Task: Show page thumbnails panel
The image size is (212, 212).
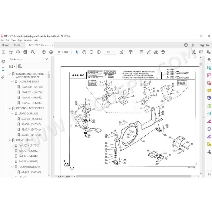Action: tap(3, 61)
